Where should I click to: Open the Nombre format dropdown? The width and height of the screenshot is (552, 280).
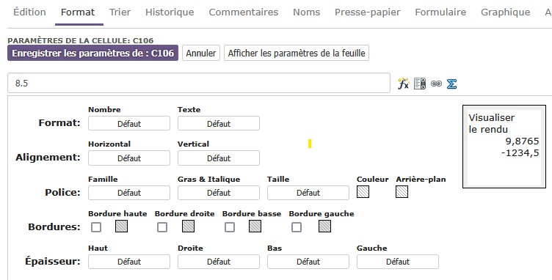point(129,123)
